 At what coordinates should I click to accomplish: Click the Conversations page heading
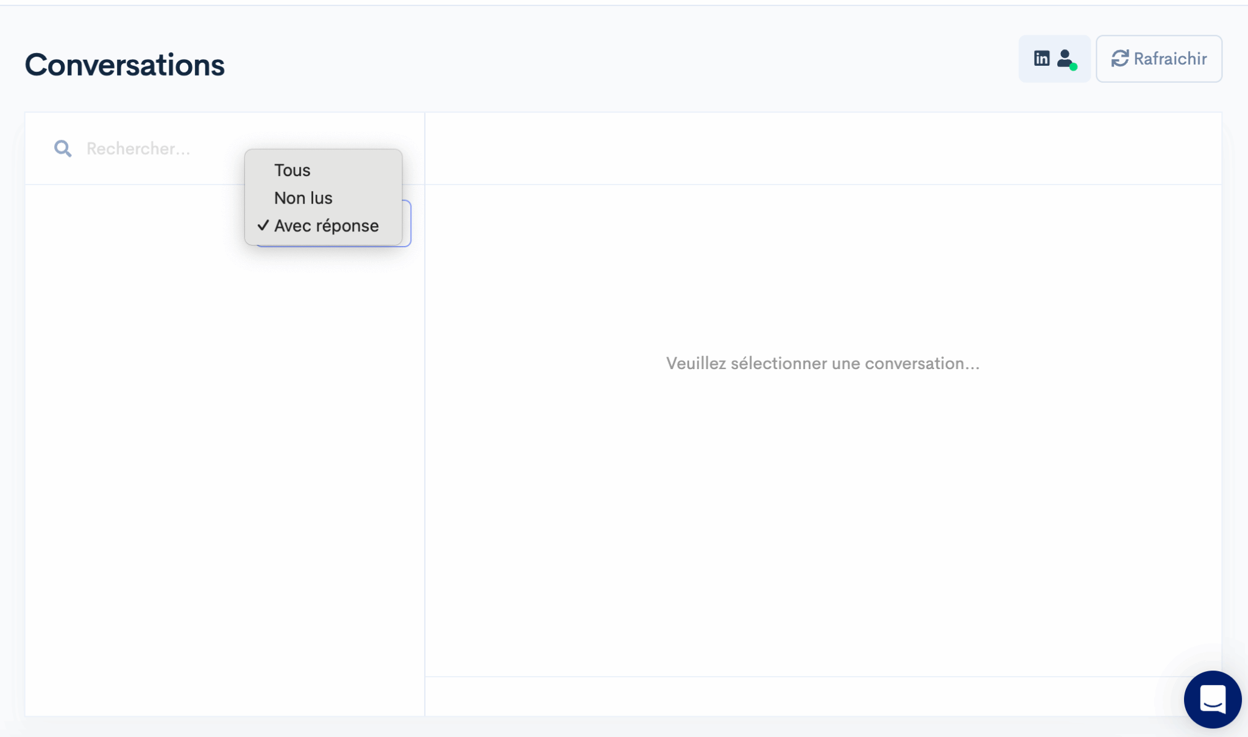click(x=124, y=65)
